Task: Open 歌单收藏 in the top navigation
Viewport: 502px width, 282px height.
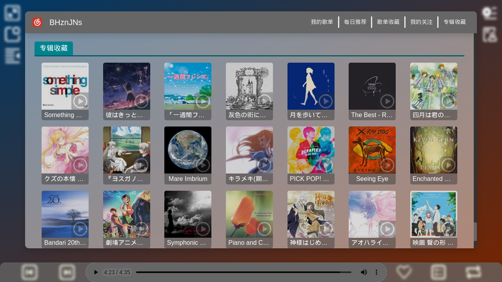Action: (388, 22)
